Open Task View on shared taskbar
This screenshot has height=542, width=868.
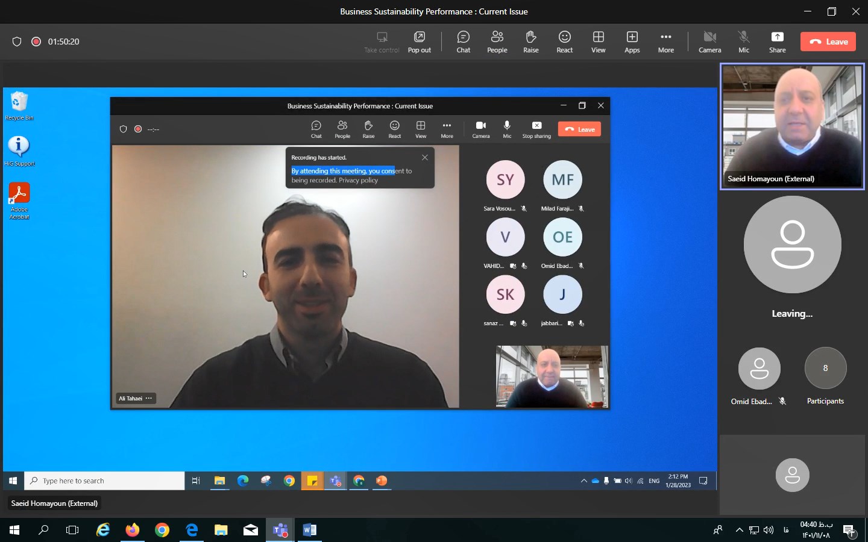click(196, 481)
